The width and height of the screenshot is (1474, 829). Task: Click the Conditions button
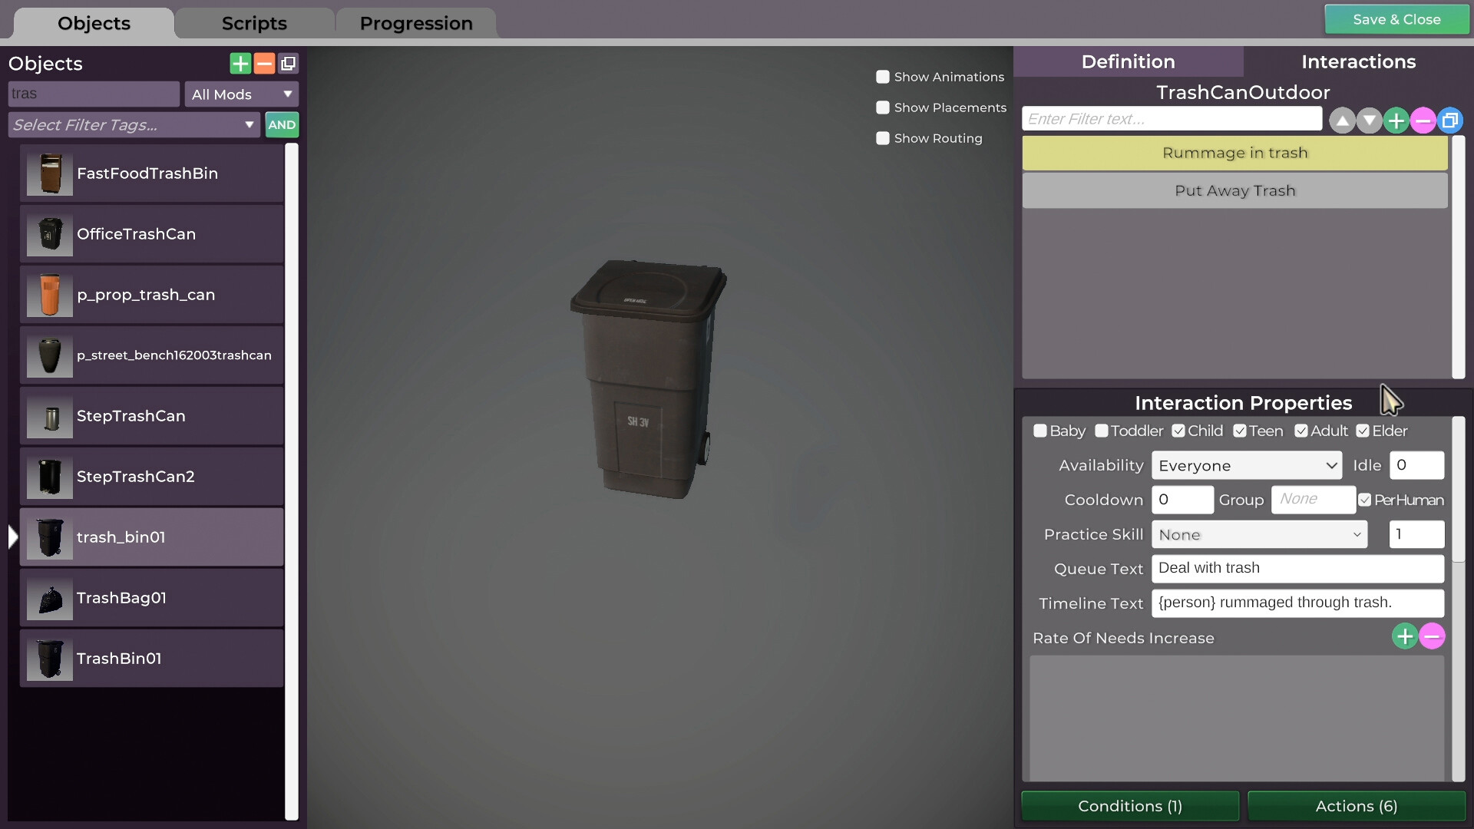point(1130,804)
